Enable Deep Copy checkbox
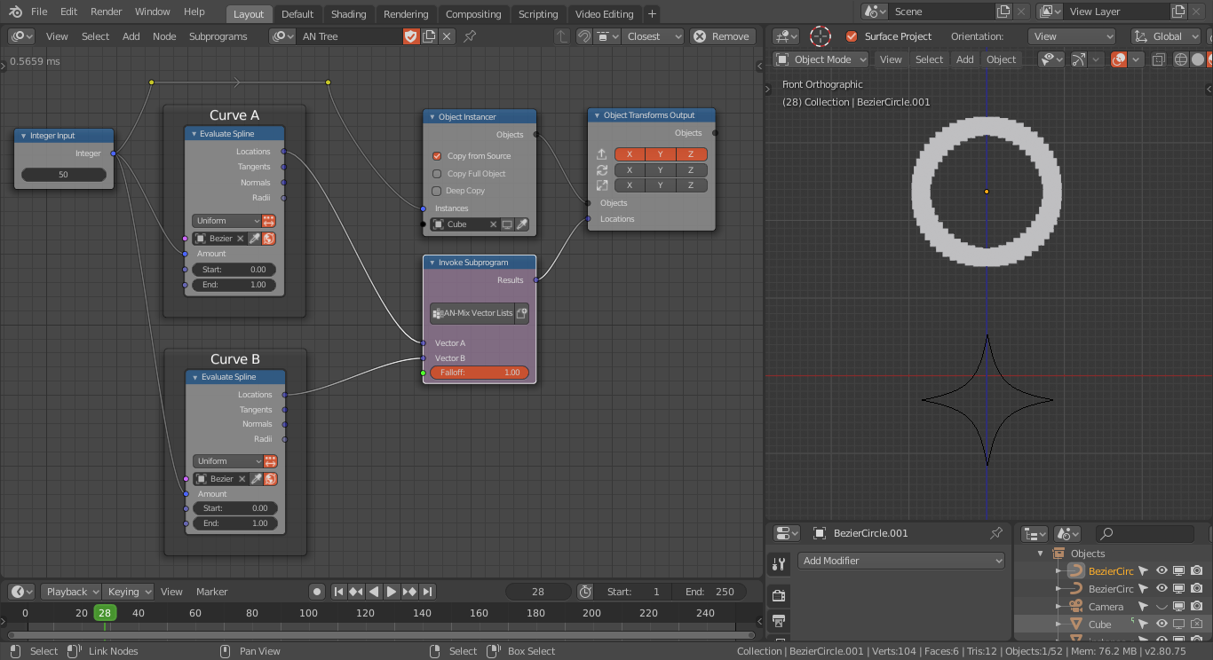 pos(437,191)
